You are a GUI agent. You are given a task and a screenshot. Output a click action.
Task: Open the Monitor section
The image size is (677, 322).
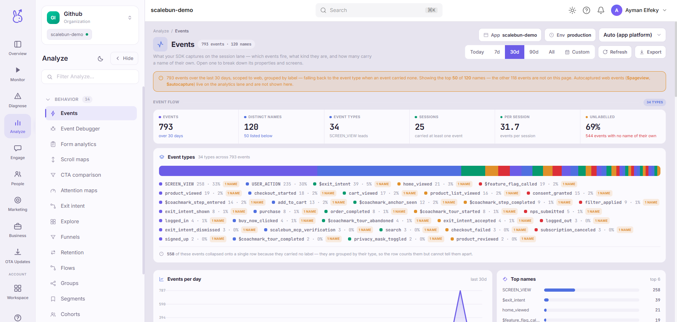18,74
